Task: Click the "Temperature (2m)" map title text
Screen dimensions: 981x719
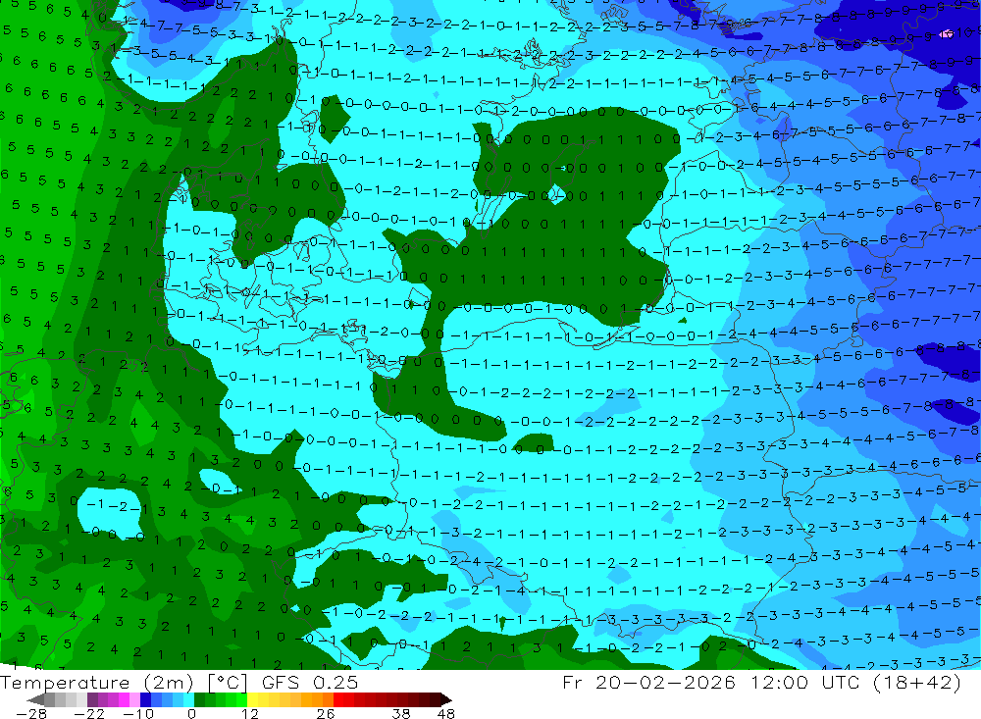Action: tap(96, 683)
